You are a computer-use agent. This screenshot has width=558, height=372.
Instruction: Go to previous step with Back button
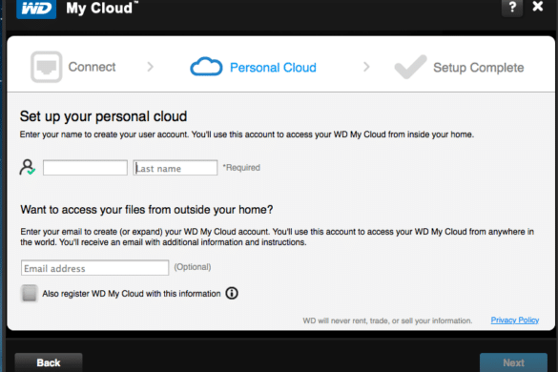click(49, 362)
